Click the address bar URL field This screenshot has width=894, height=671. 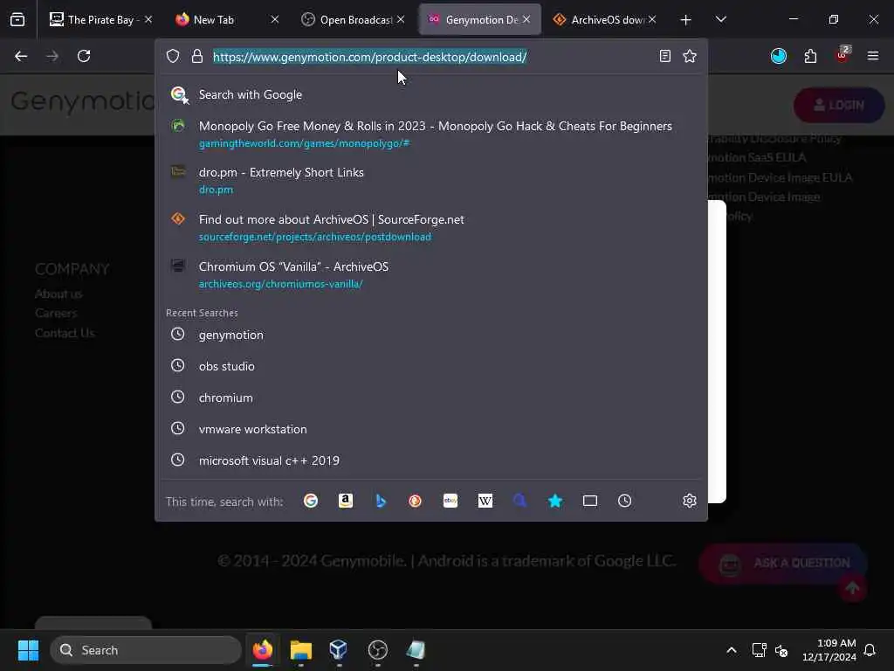click(430, 57)
